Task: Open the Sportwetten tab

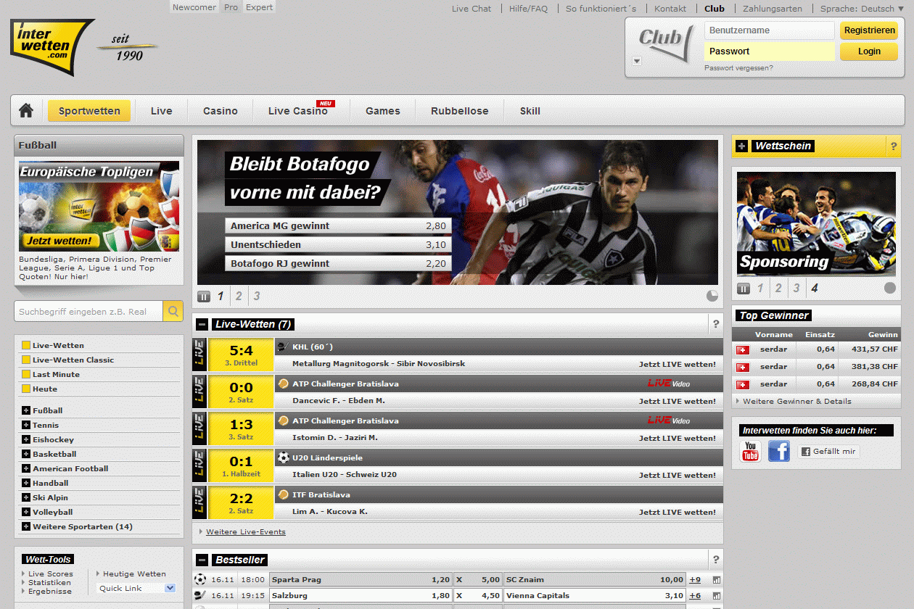Action: [89, 111]
